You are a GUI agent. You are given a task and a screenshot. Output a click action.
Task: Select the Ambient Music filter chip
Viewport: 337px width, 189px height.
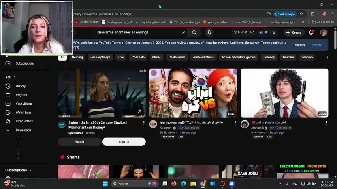coord(203,57)
